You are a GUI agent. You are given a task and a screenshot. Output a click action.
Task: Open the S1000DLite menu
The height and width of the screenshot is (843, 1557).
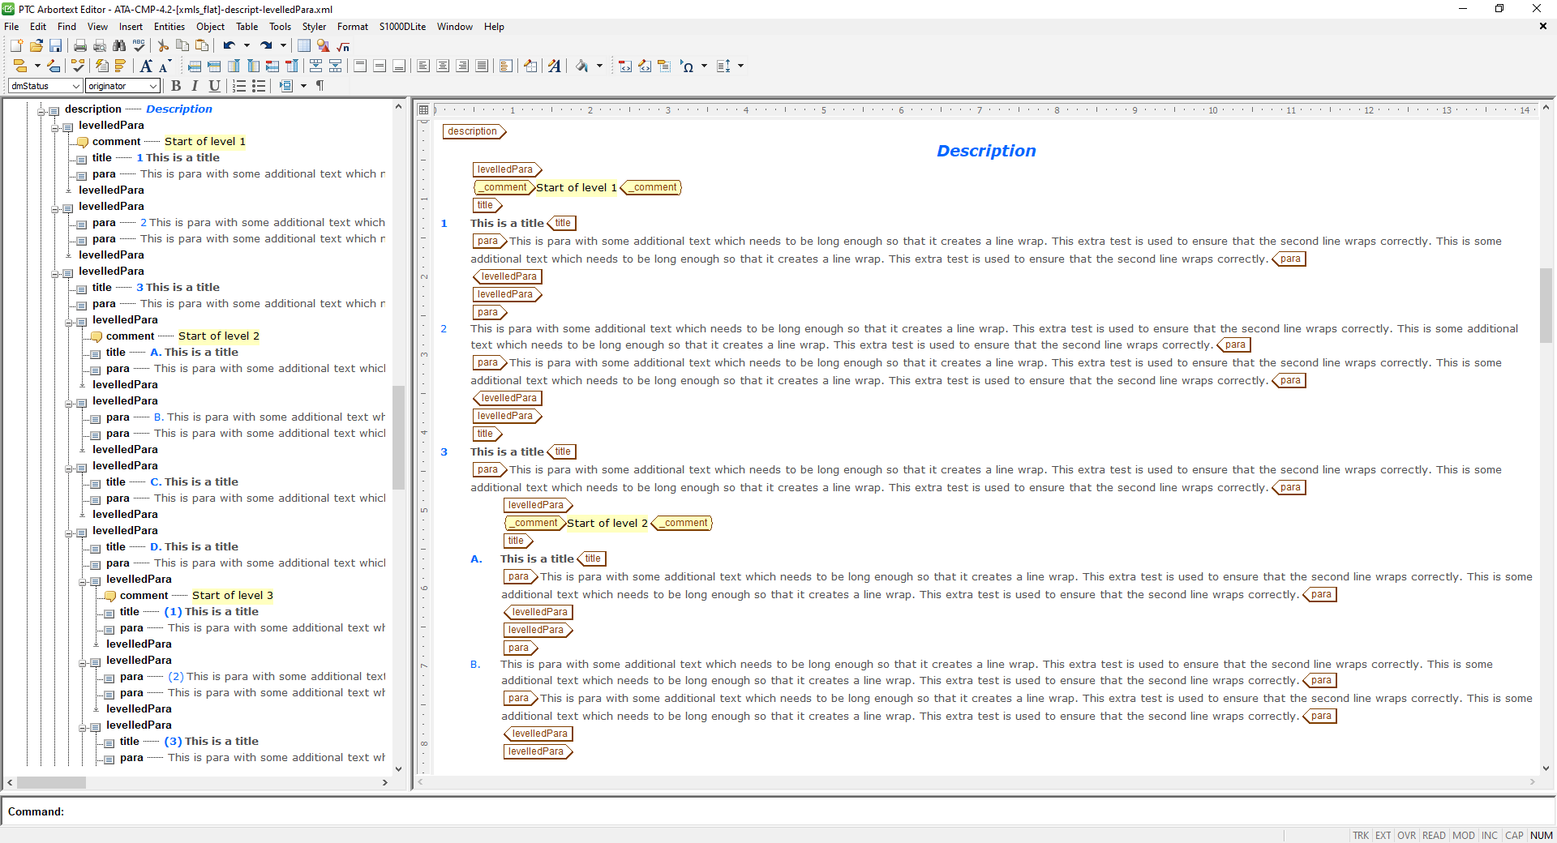pyautogui.click(x=401, y=26)
